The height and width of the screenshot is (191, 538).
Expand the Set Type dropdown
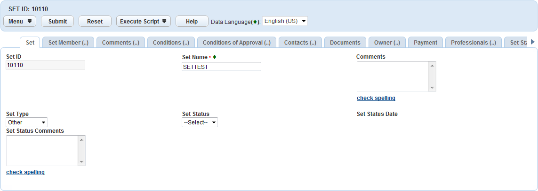click(26, 122)
